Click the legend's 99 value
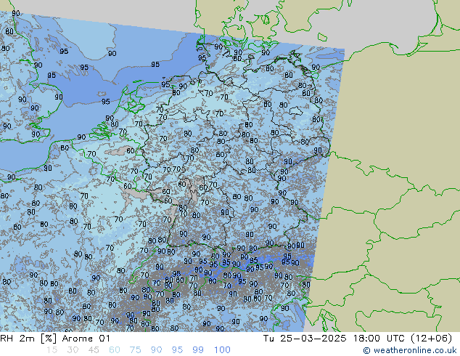 pos(198,350)
